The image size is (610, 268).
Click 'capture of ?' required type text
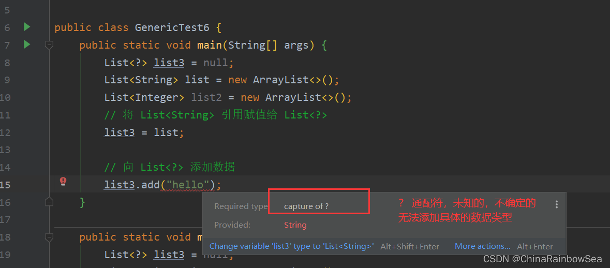(x=306, y=206)
